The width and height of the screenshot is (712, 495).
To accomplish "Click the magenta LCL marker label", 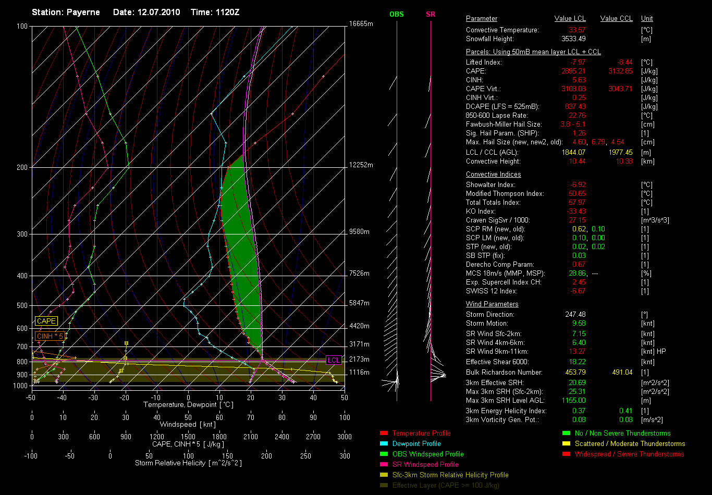I will click(333, 360).
